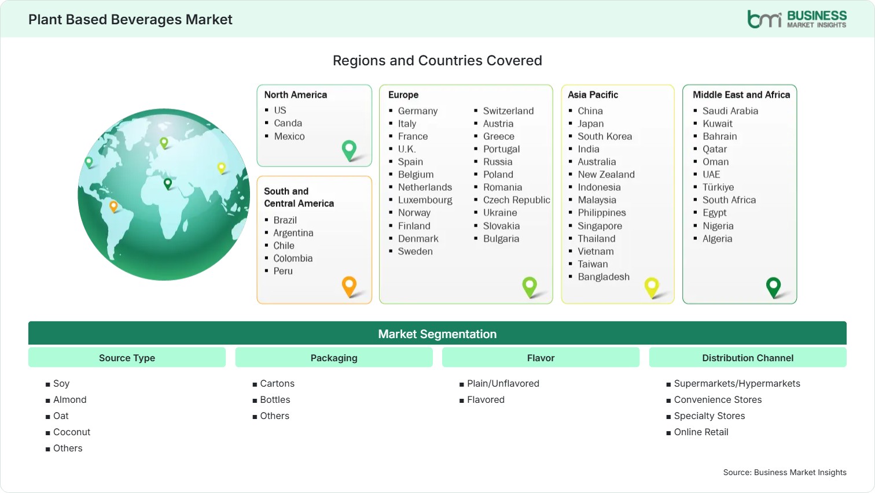Click the North America heading
This screenshot has width=875, height=493.
296,95
